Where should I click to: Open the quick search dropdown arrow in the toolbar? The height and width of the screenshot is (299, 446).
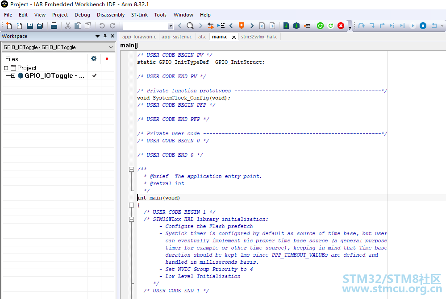(171, 26)
